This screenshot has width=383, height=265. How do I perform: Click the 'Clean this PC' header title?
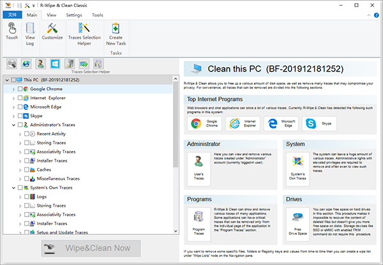pos(276,69)
